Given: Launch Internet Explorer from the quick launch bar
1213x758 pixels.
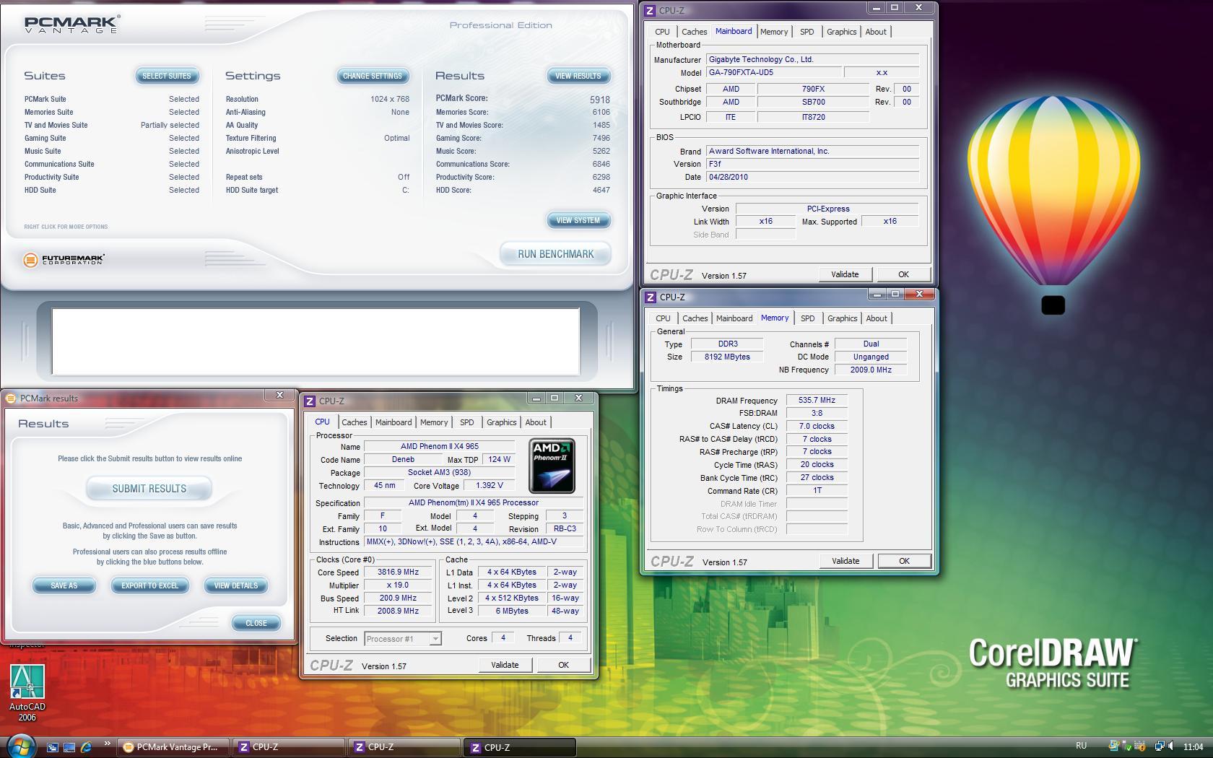Looking at the screenshot, I should [86, 747].
